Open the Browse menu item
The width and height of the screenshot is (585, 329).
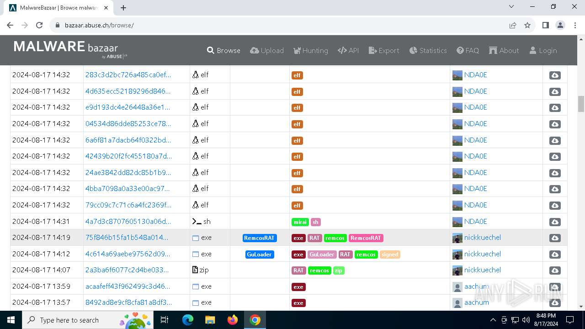223,50
